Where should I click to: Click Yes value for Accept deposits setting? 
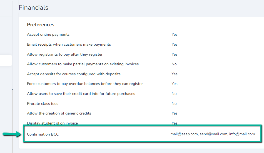coord(175,74)
